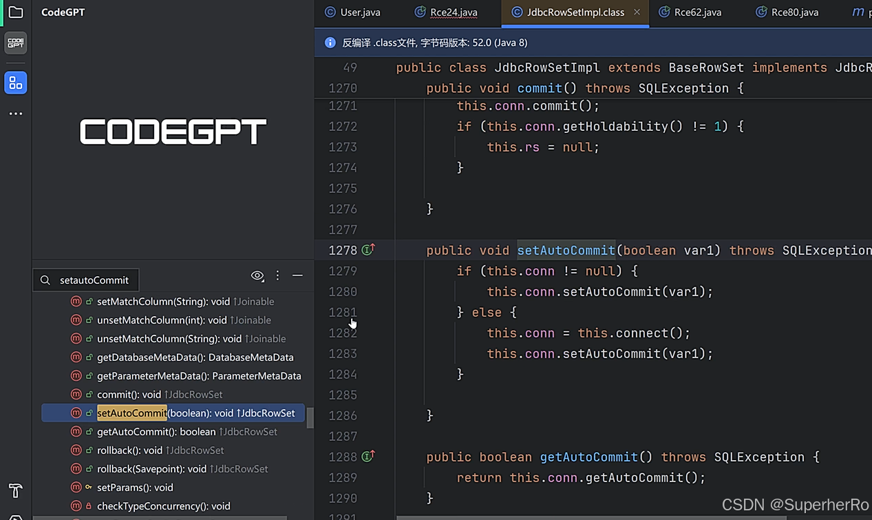Open the font tool icon at sidebar bottom
This screenshot has height=520, width=872.
pos(15,490)
